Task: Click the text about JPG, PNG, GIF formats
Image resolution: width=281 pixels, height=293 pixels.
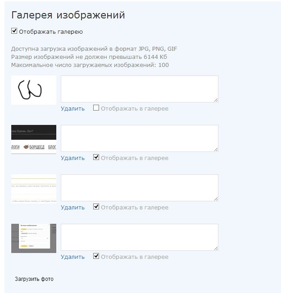Action: coord(94,49)
